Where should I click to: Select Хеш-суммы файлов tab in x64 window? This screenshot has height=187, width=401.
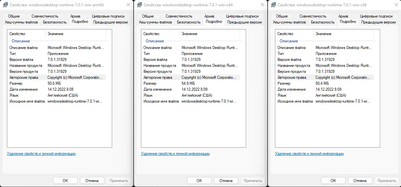(x=156, y=22)
